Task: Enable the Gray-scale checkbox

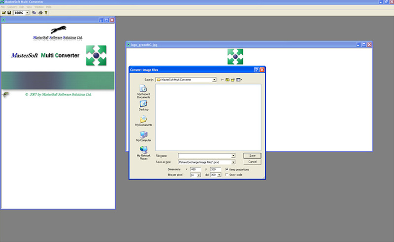Action: 227,174
